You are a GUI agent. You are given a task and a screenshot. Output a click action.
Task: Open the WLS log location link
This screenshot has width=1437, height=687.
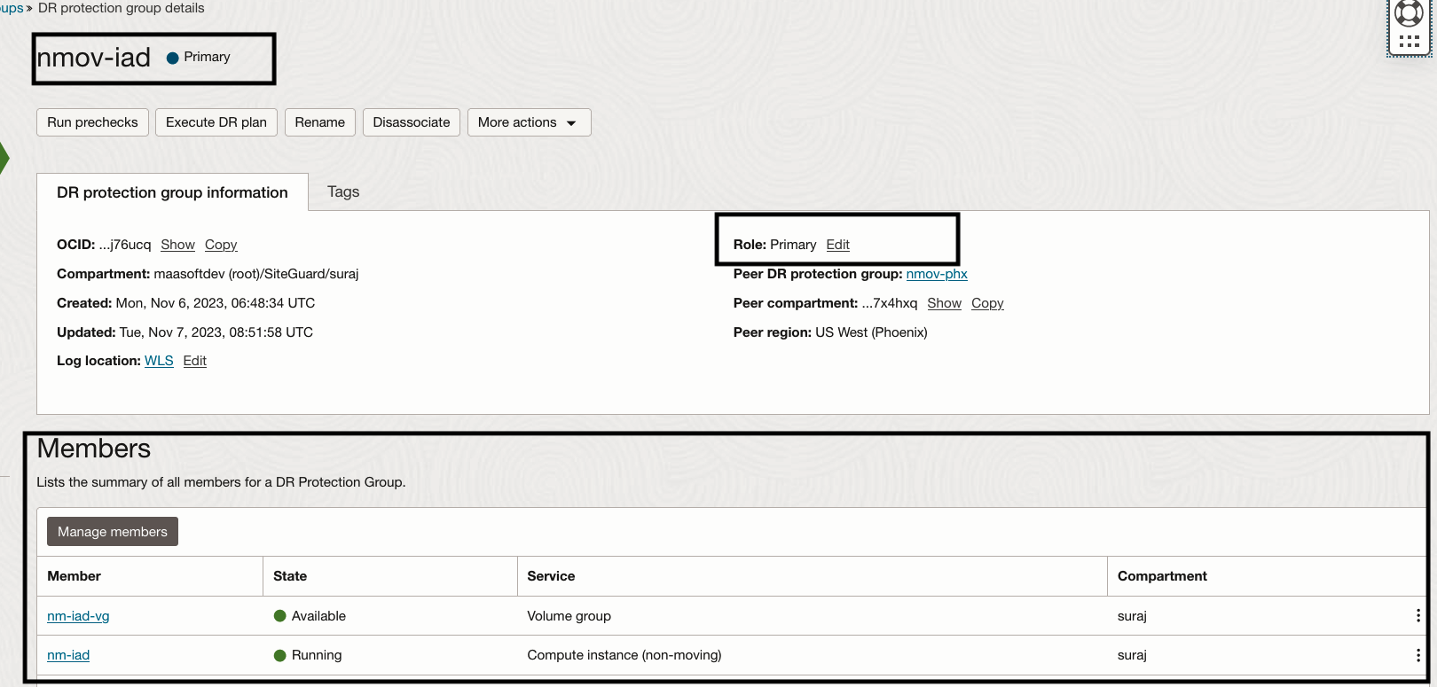point(159,361)
